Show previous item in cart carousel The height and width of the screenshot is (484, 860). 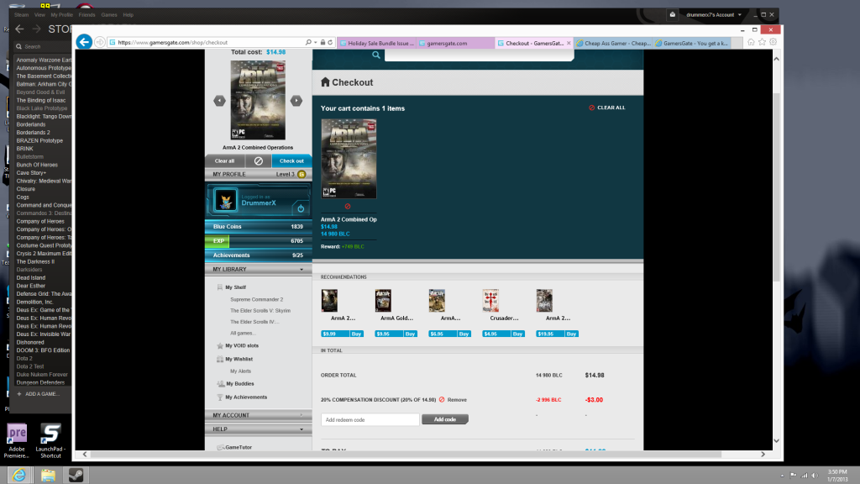click(x=219, y=101)
